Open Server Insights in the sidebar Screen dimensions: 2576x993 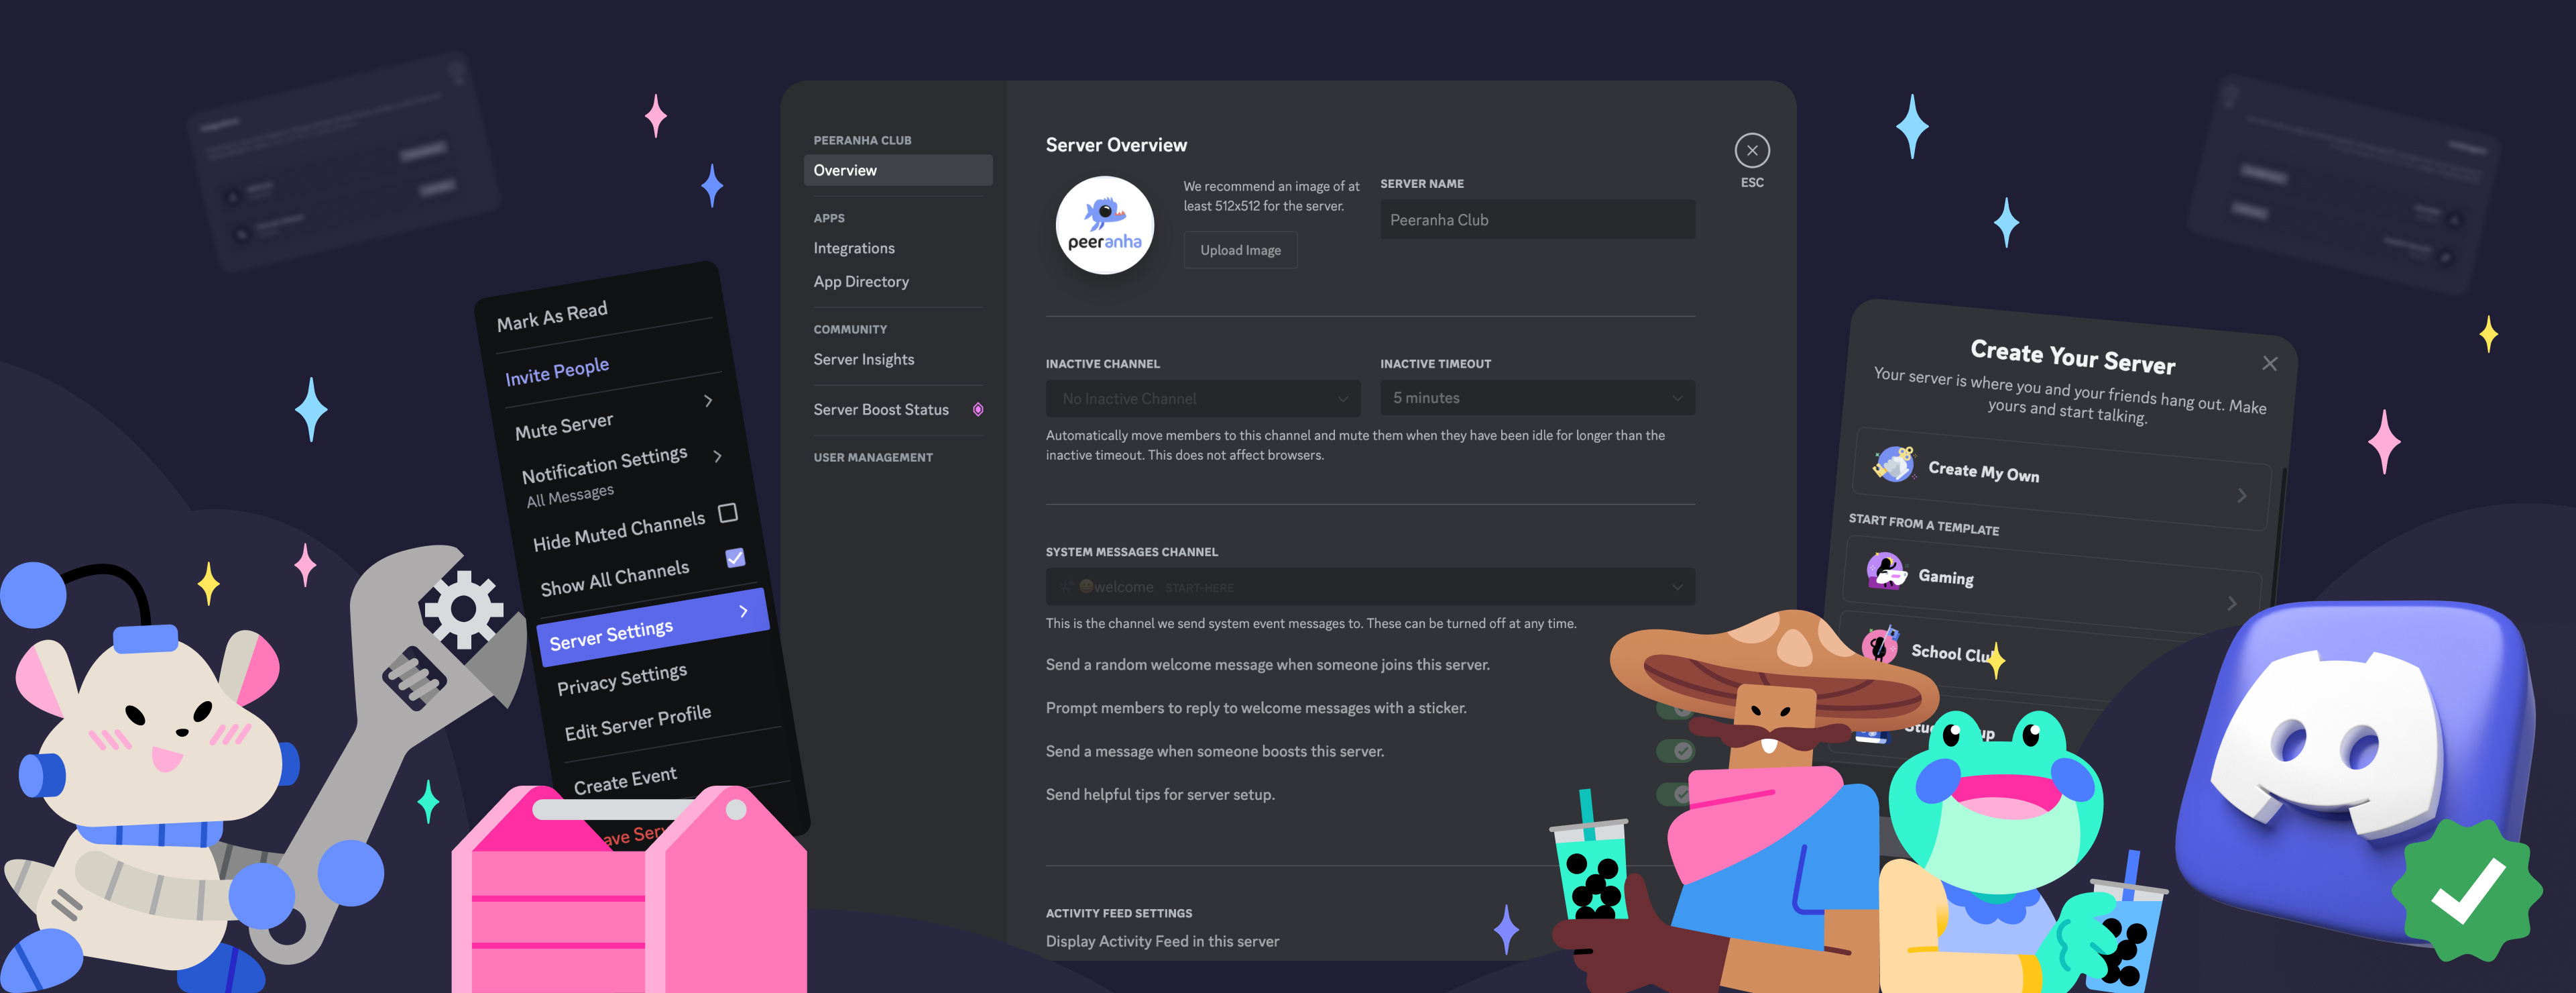864,360
